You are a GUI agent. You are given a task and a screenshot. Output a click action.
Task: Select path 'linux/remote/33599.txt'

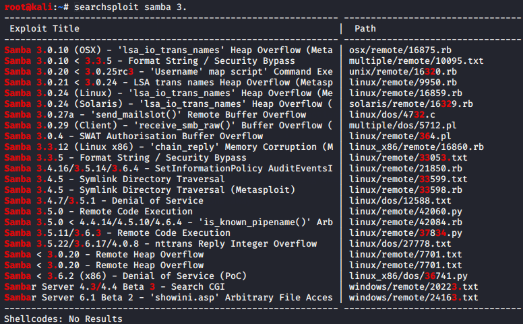point(408,179)
